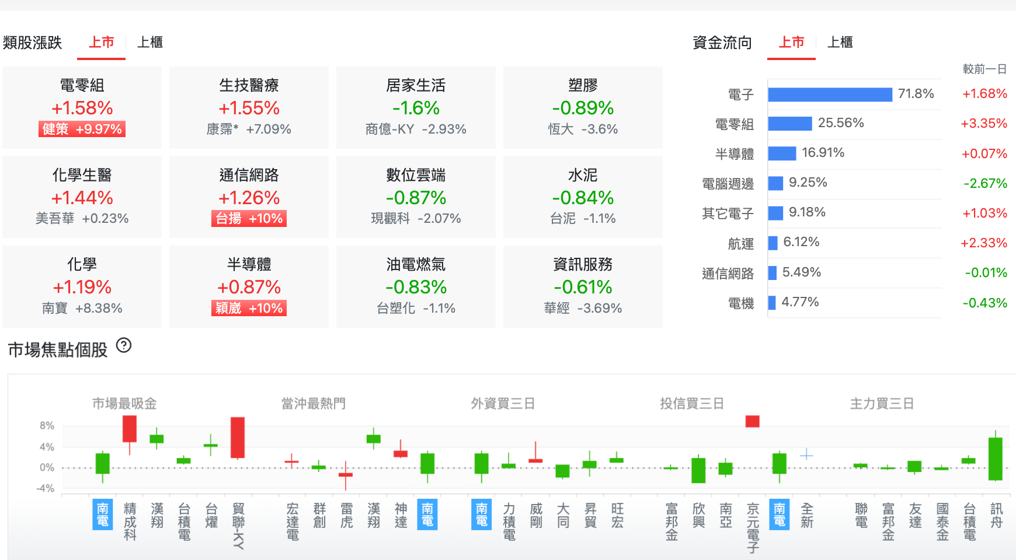The width and height of the screenshot is (1016, 560).
Task: Click the 台揚 +10% red badge
Action: pos(249,219)
